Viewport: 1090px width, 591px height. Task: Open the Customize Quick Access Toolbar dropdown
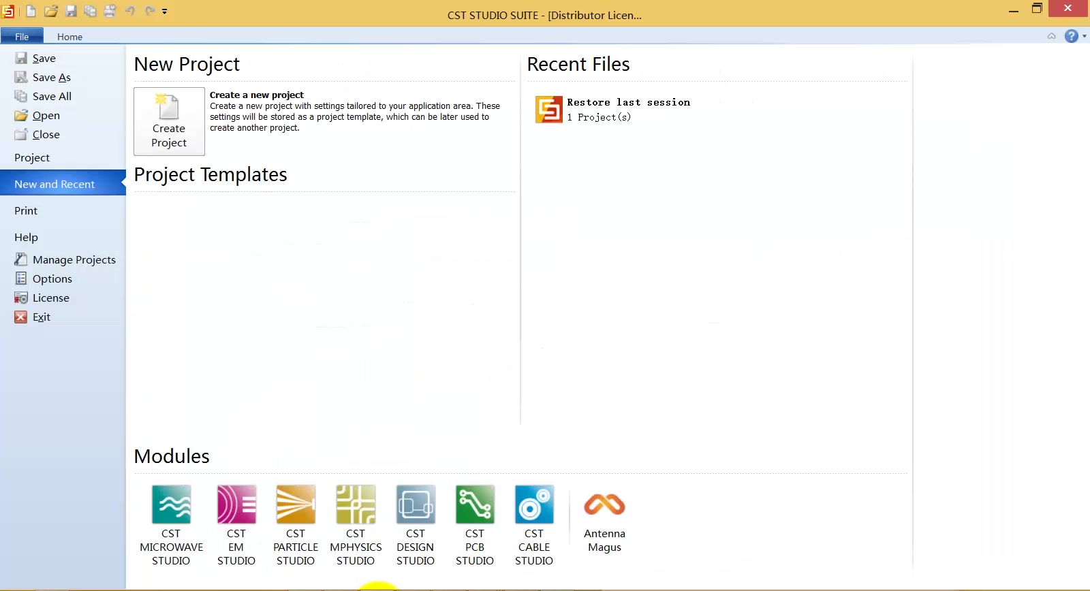[x=164, y=12]
